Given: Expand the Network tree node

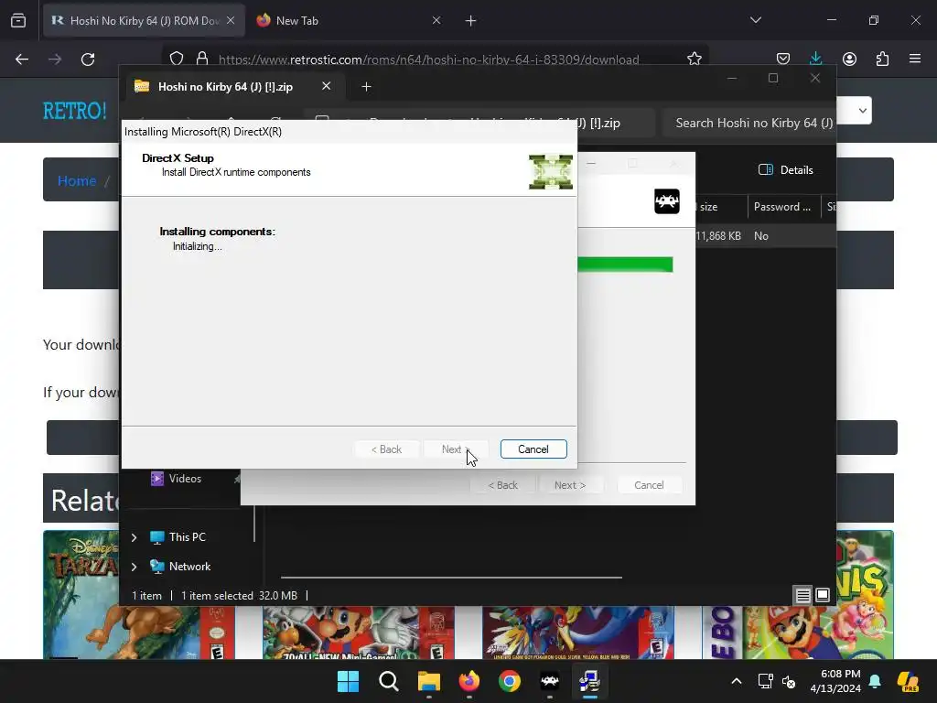Looking at the screenshot, I should pyautogui.click(x=134, y=567).
